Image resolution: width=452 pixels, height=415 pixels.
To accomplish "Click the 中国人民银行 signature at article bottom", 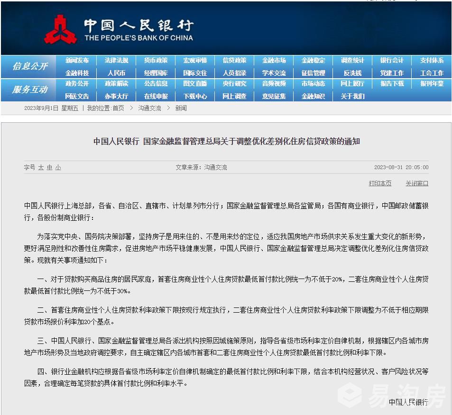I will [408, 402].
